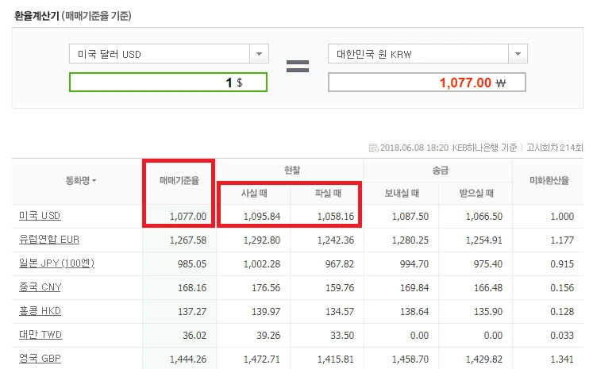
Task: Open the 중국 CNY currency link
Action: (40, 287)
